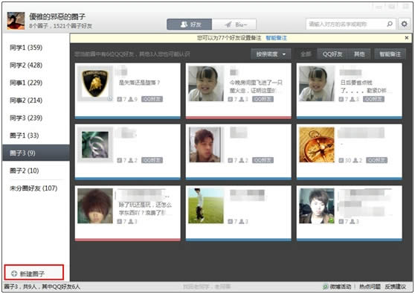
Task: Open child avatar on '日后要' card
Action: (x=317, y=83)
